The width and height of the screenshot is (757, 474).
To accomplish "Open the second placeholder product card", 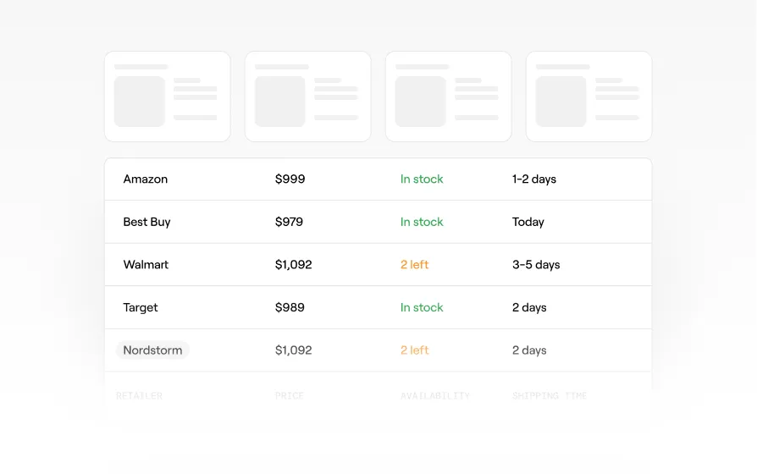I will tap(308, 96).
